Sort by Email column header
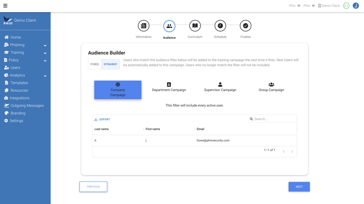 pos(201,129)
